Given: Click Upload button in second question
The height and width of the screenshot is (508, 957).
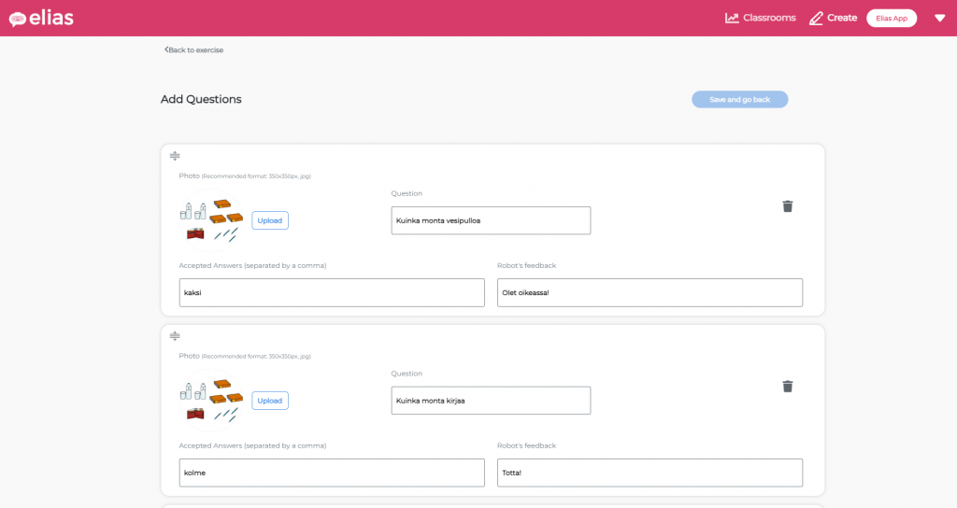Looking at the screenshot, I should click(x=270, y=401).
